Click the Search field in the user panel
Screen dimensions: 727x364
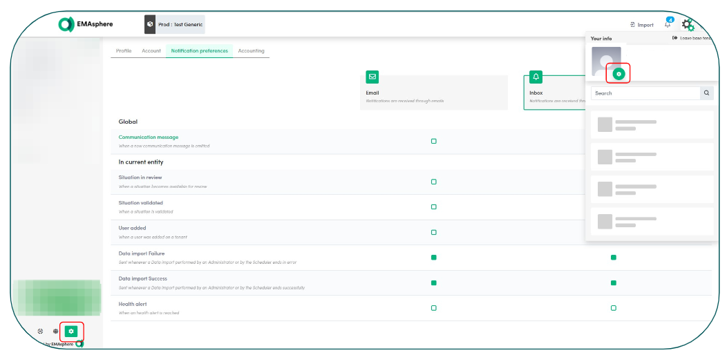click(x=645, y=93)
